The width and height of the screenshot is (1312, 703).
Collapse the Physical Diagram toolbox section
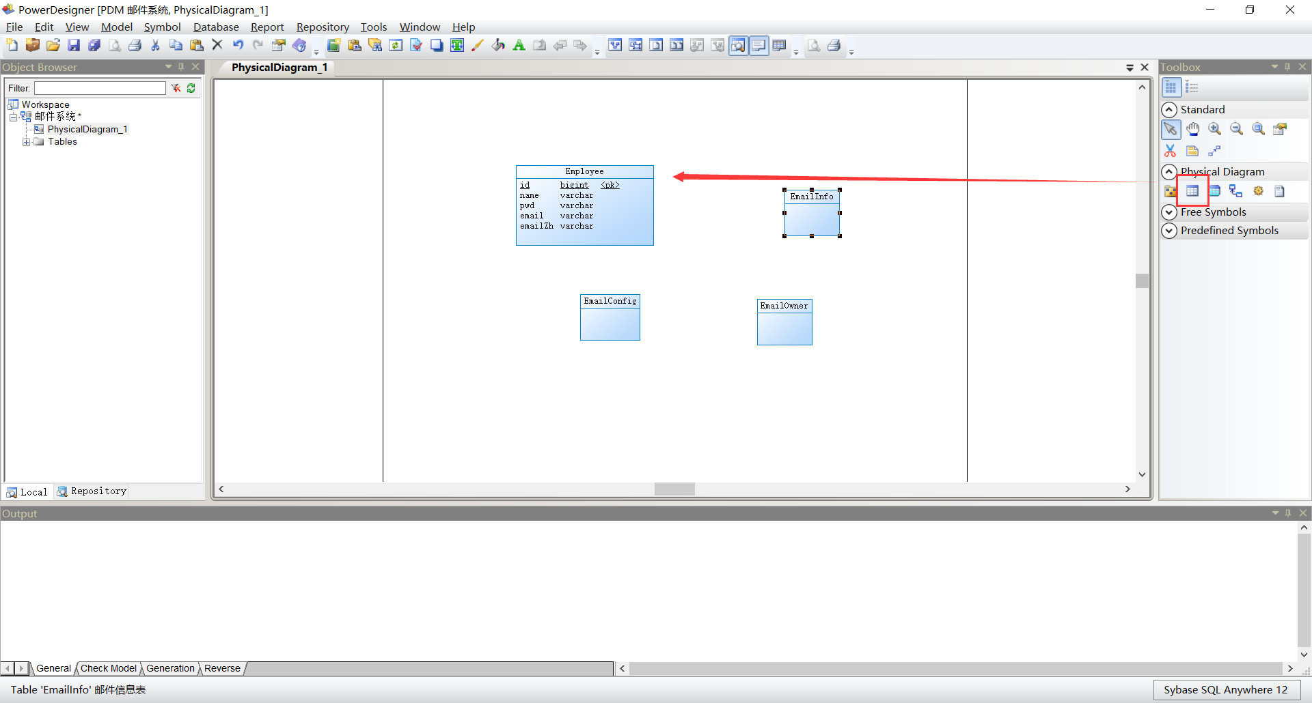coord(1169,172)
